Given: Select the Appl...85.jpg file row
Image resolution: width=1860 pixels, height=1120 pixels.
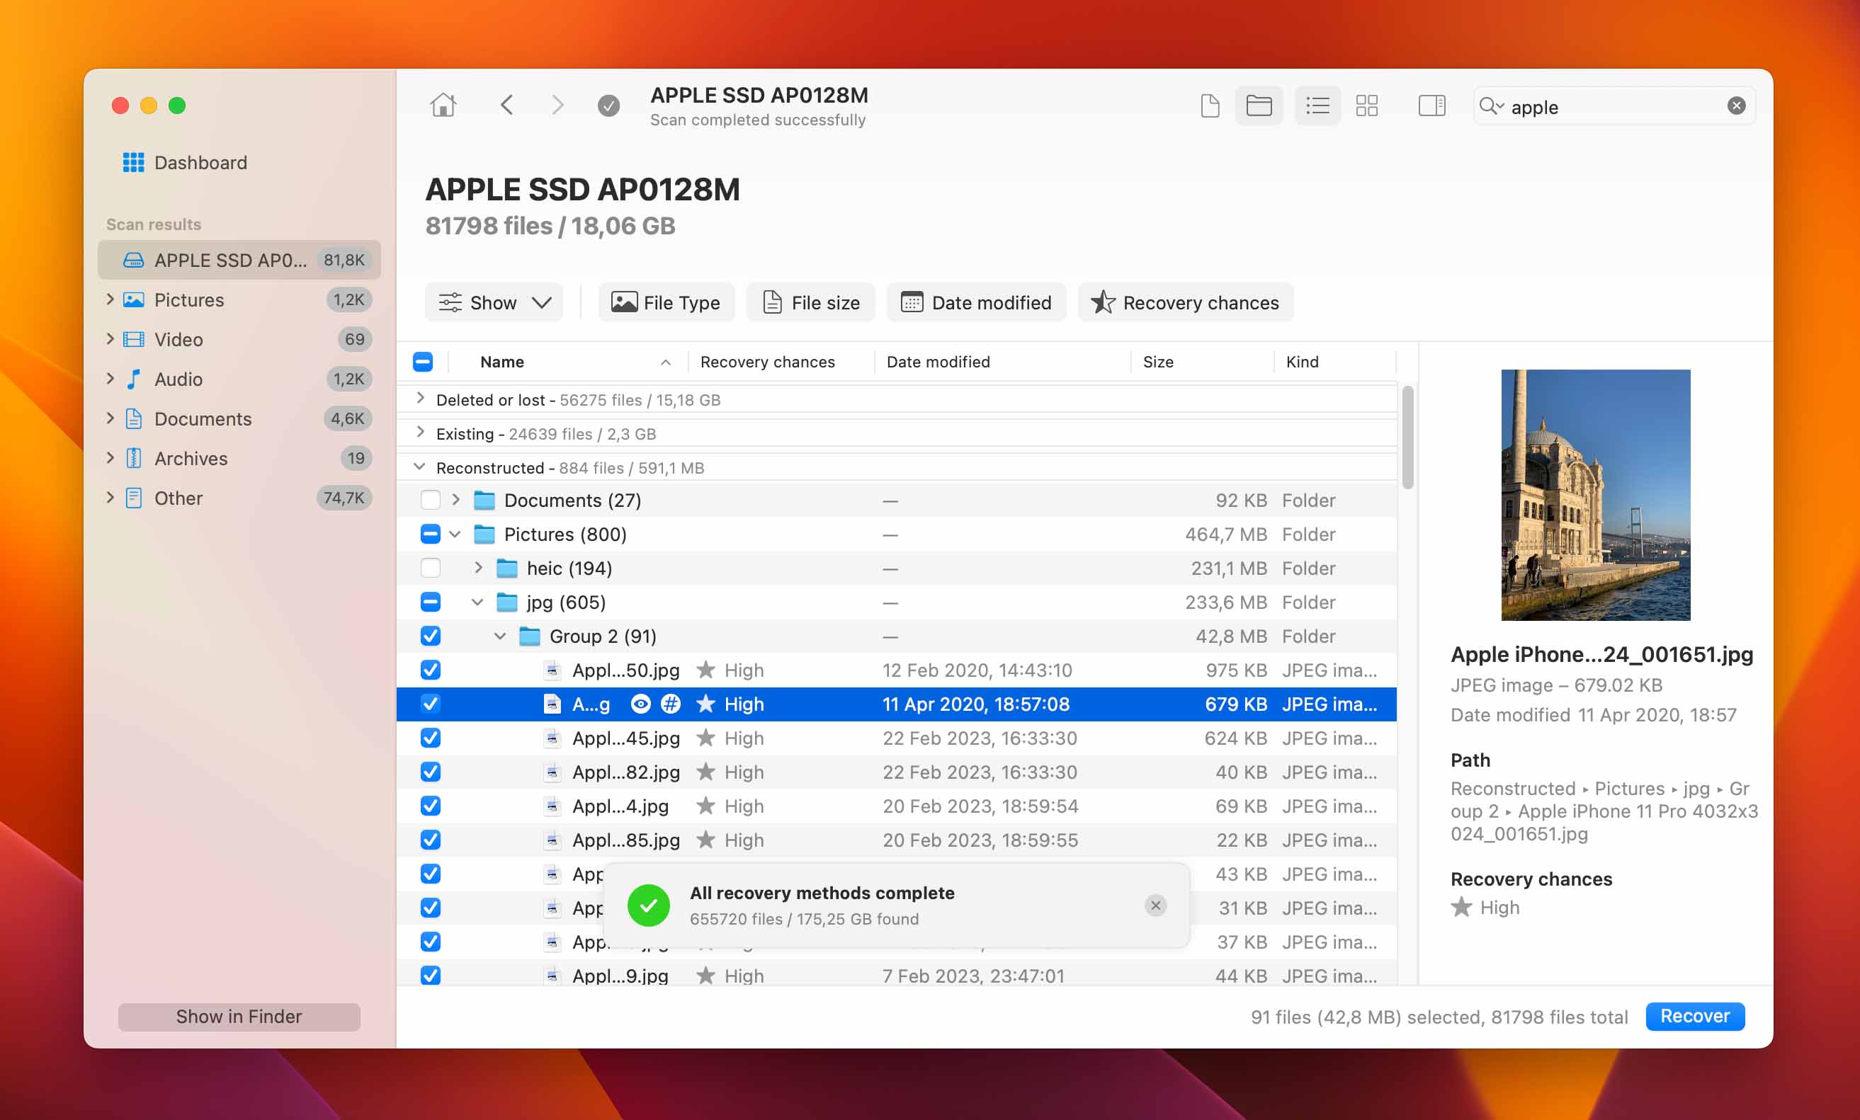Looking at the screenshot, I should [897, 840].
